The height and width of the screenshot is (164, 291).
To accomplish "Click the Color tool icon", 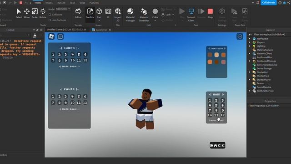I will pyautogui.click(x=155, y=11).
